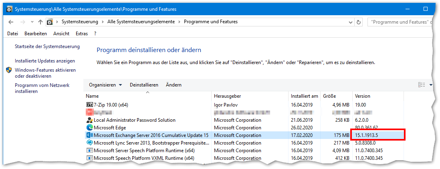440x169 pixels.
Task: Click the Programme und Features search field
Action: coord(401,22)
